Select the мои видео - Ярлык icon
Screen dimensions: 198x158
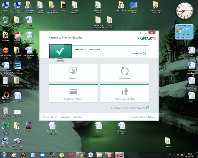point(133,7)
